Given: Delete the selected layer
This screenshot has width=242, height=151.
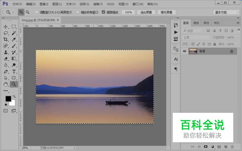Looking at the screenshot, I should tap(232, 147).
